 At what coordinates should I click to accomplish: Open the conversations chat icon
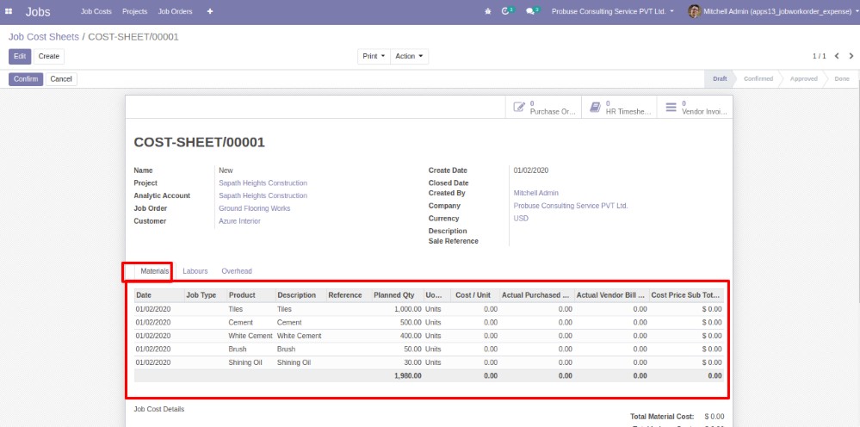(531, 11)
